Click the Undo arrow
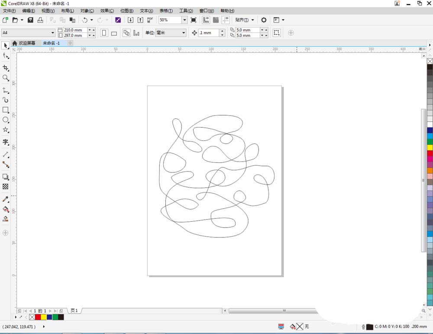 click(x=85, y=20)
